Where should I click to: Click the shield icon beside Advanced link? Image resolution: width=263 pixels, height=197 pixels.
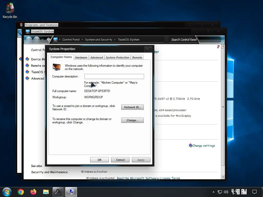(27, 78)
